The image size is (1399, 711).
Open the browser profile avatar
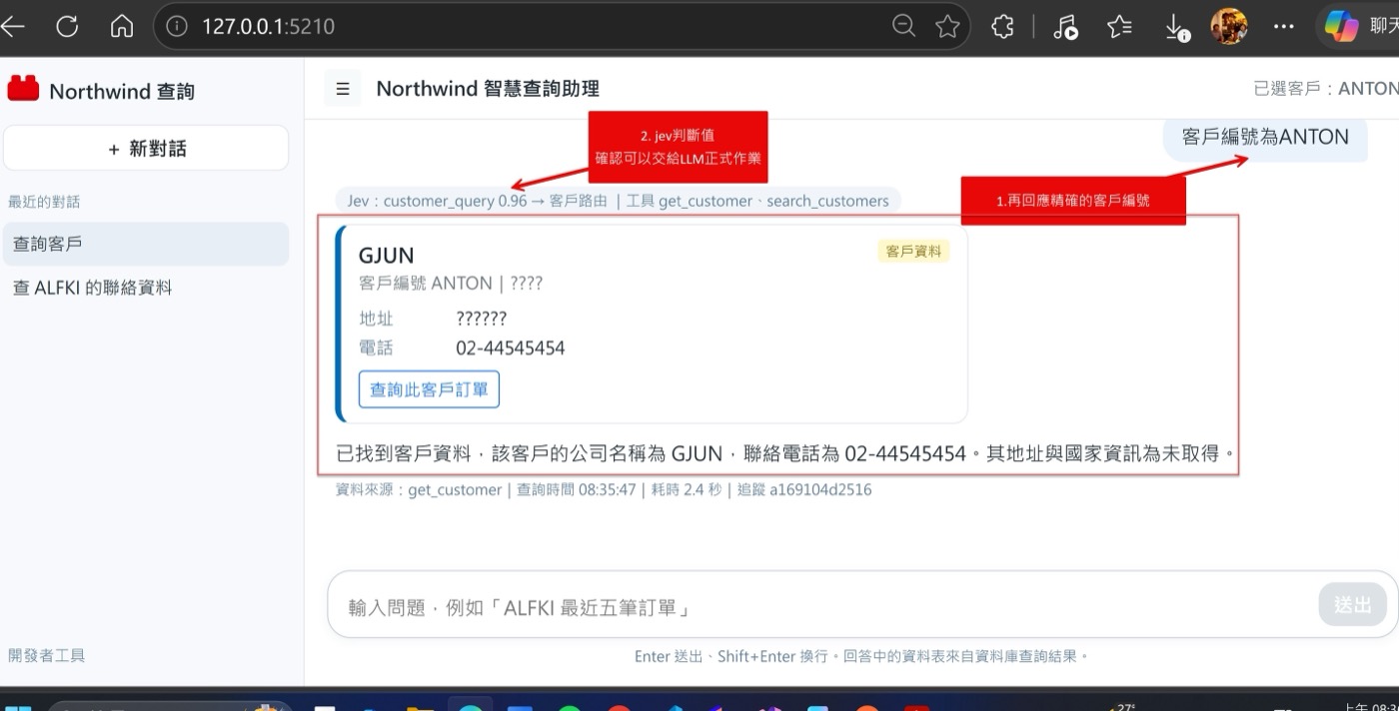pos(1229,27)
